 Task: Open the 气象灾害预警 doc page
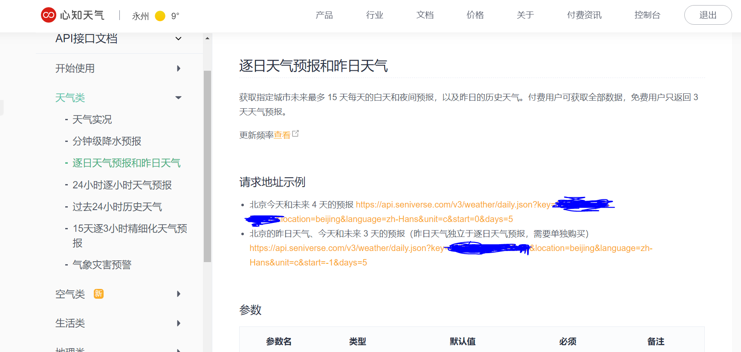pos(102,265)
